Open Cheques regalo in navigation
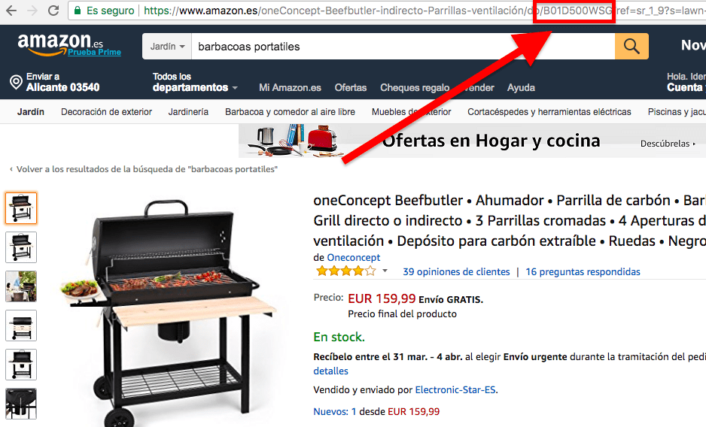This screenshot has width=706, height=427. pos(415,88)
